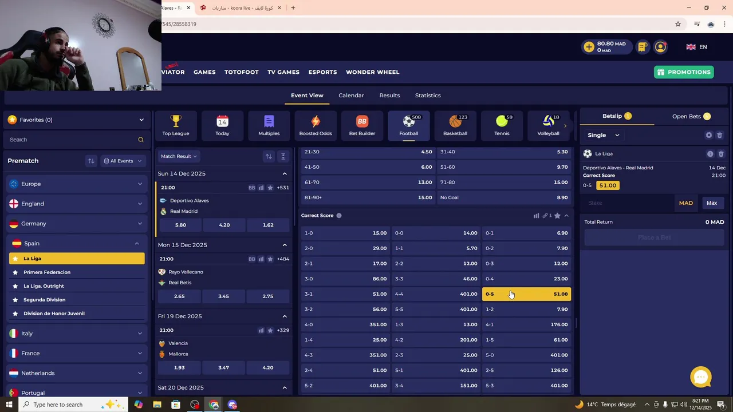Open the Bet Builder category
The image size is (733, 412).
click(362, 125)
